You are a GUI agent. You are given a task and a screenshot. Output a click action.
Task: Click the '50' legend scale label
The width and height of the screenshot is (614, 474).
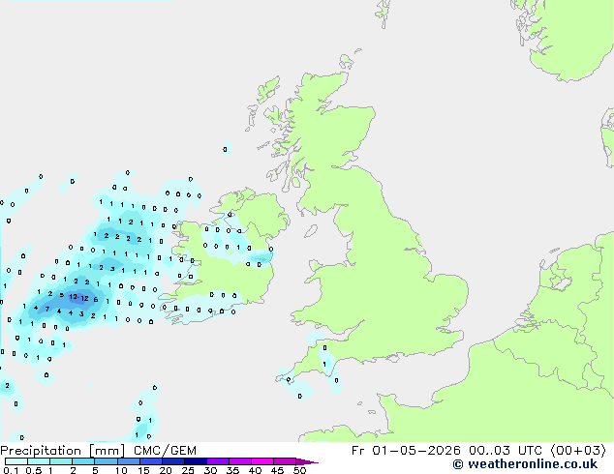coord(299,470)
